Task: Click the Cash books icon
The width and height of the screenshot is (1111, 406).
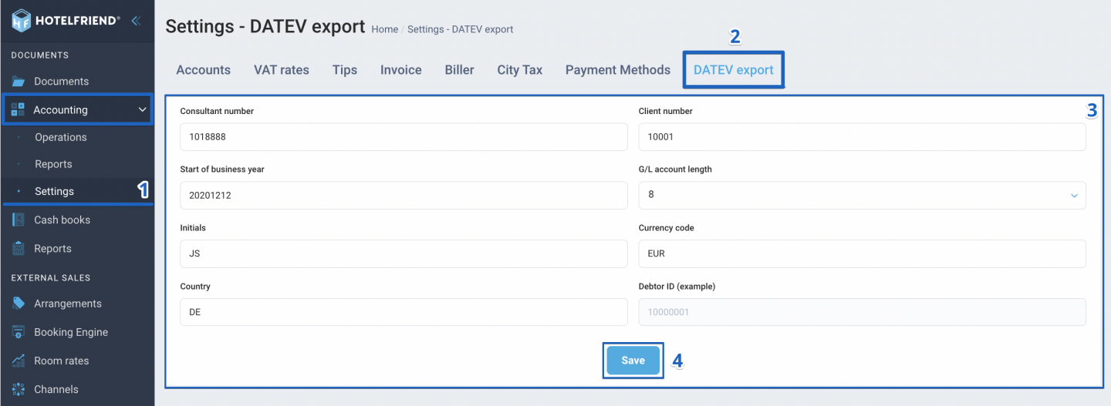Action: pyautogui.click(x=19, y=220)
